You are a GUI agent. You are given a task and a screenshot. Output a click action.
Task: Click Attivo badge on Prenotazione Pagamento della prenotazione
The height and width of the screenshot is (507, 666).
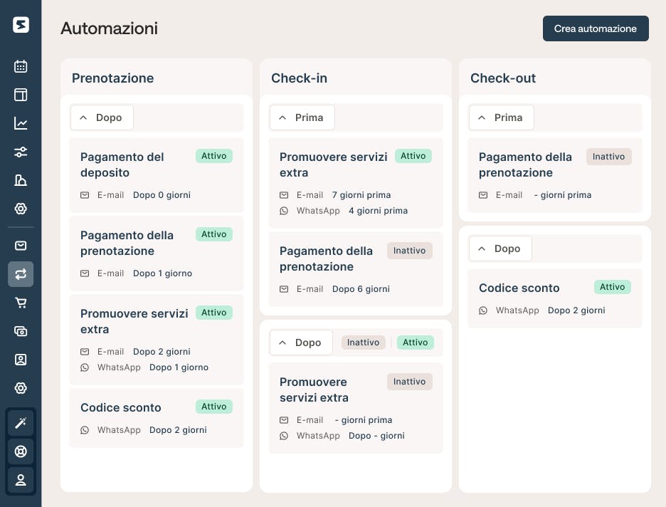(214, 234)
